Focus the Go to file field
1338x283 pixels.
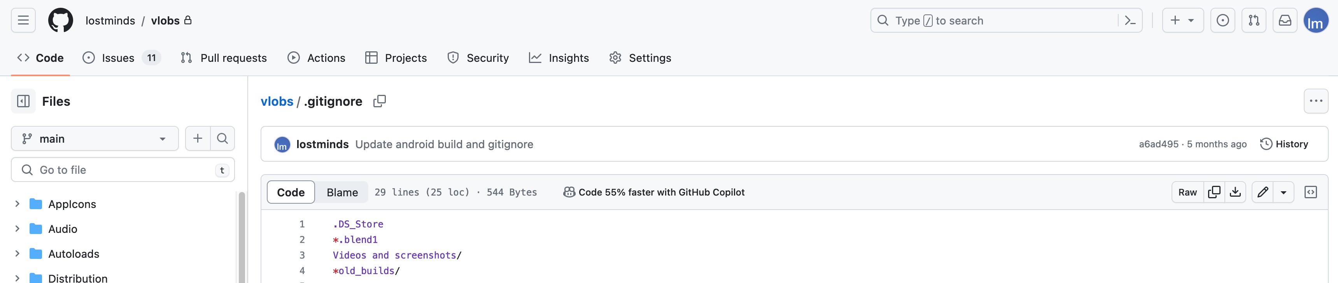[123, 170]
